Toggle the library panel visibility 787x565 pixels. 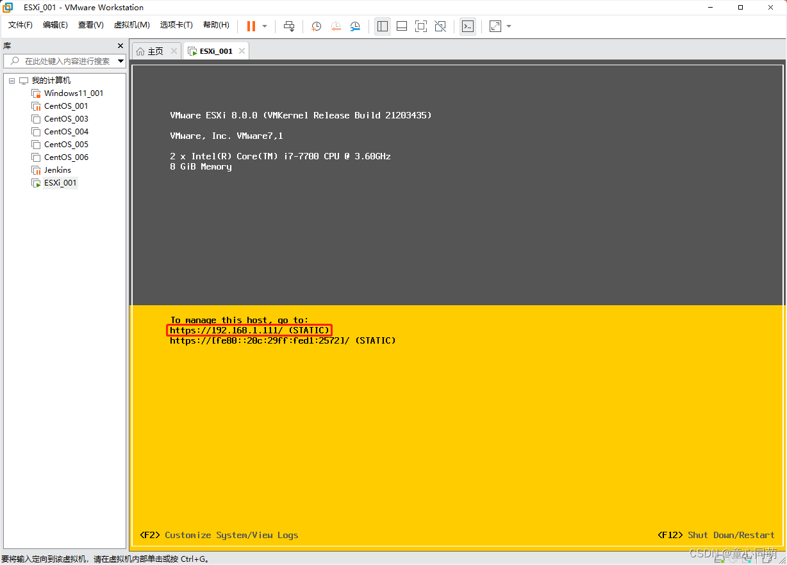(x=382, y=26)
